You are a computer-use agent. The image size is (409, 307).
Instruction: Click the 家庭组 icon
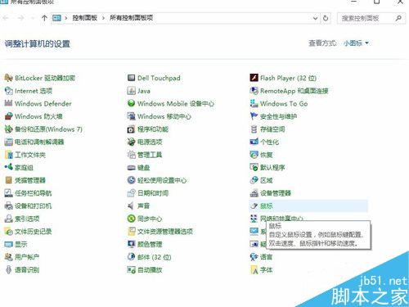click(8, 167)
